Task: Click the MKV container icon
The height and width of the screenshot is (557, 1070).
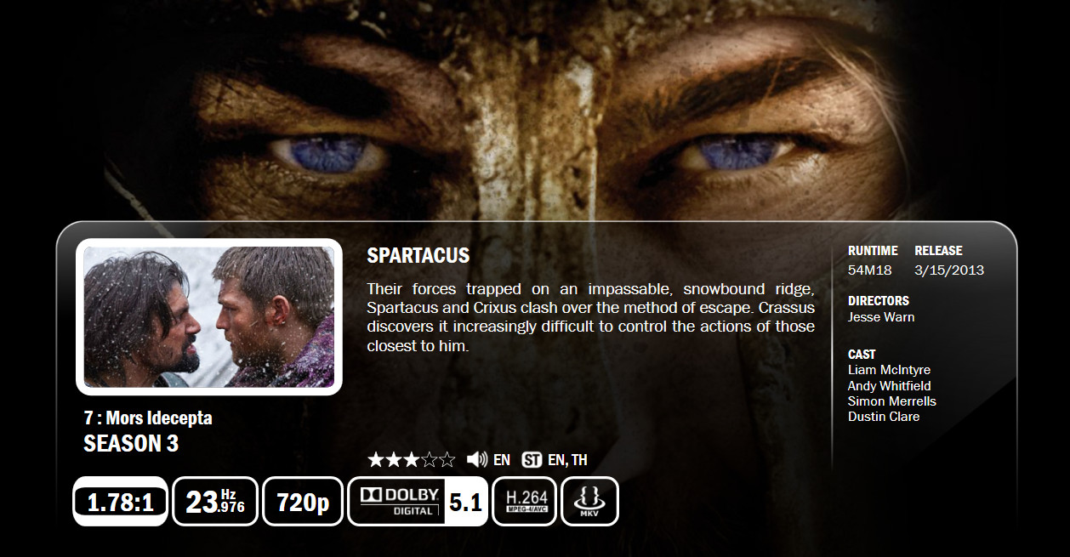Action: (x=589, y=502)
